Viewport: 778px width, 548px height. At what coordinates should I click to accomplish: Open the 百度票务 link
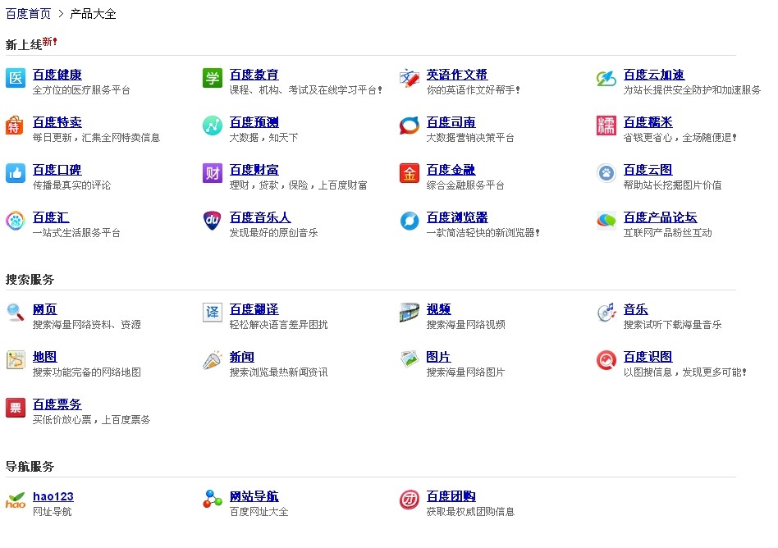click(57, 404)
